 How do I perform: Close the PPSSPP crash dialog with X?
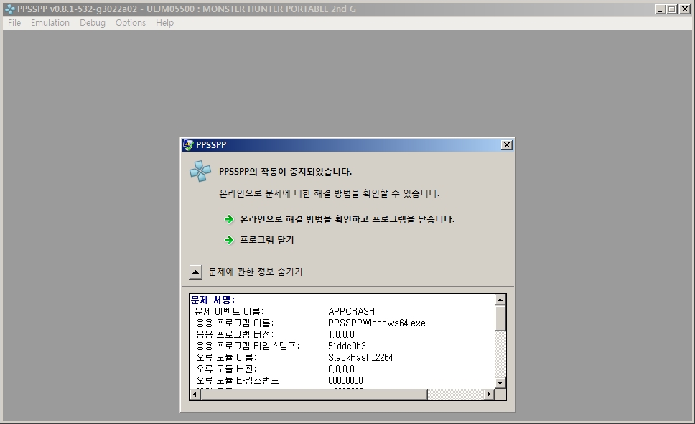point(507,144)
